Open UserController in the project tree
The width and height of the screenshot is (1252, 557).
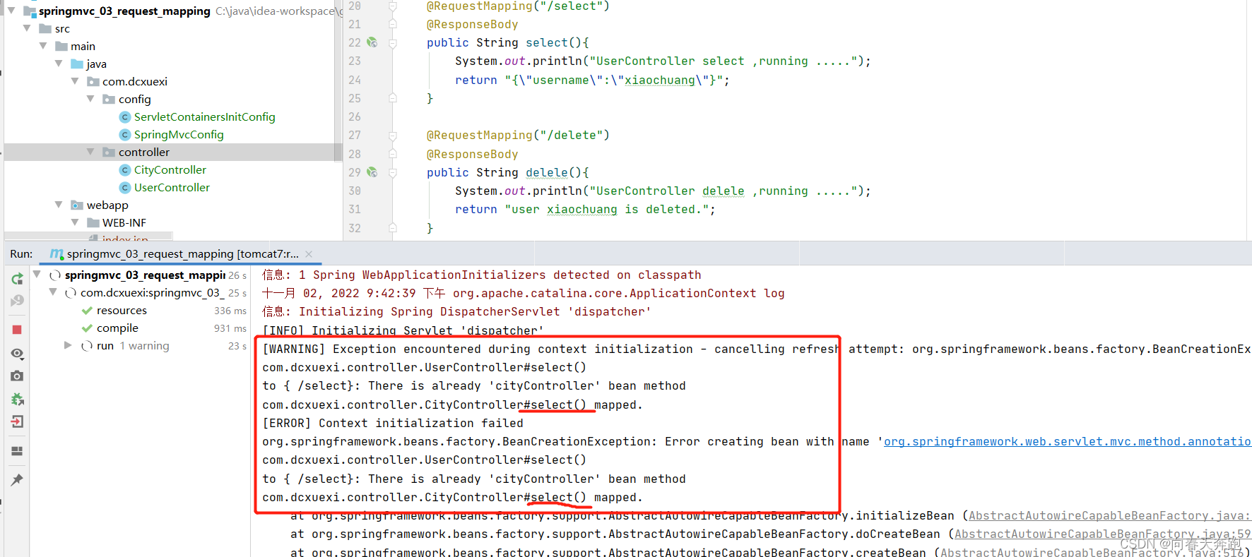[x=172, y=187]
